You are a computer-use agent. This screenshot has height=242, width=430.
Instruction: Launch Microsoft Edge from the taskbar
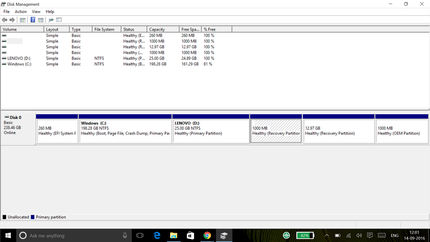point(157,235)
